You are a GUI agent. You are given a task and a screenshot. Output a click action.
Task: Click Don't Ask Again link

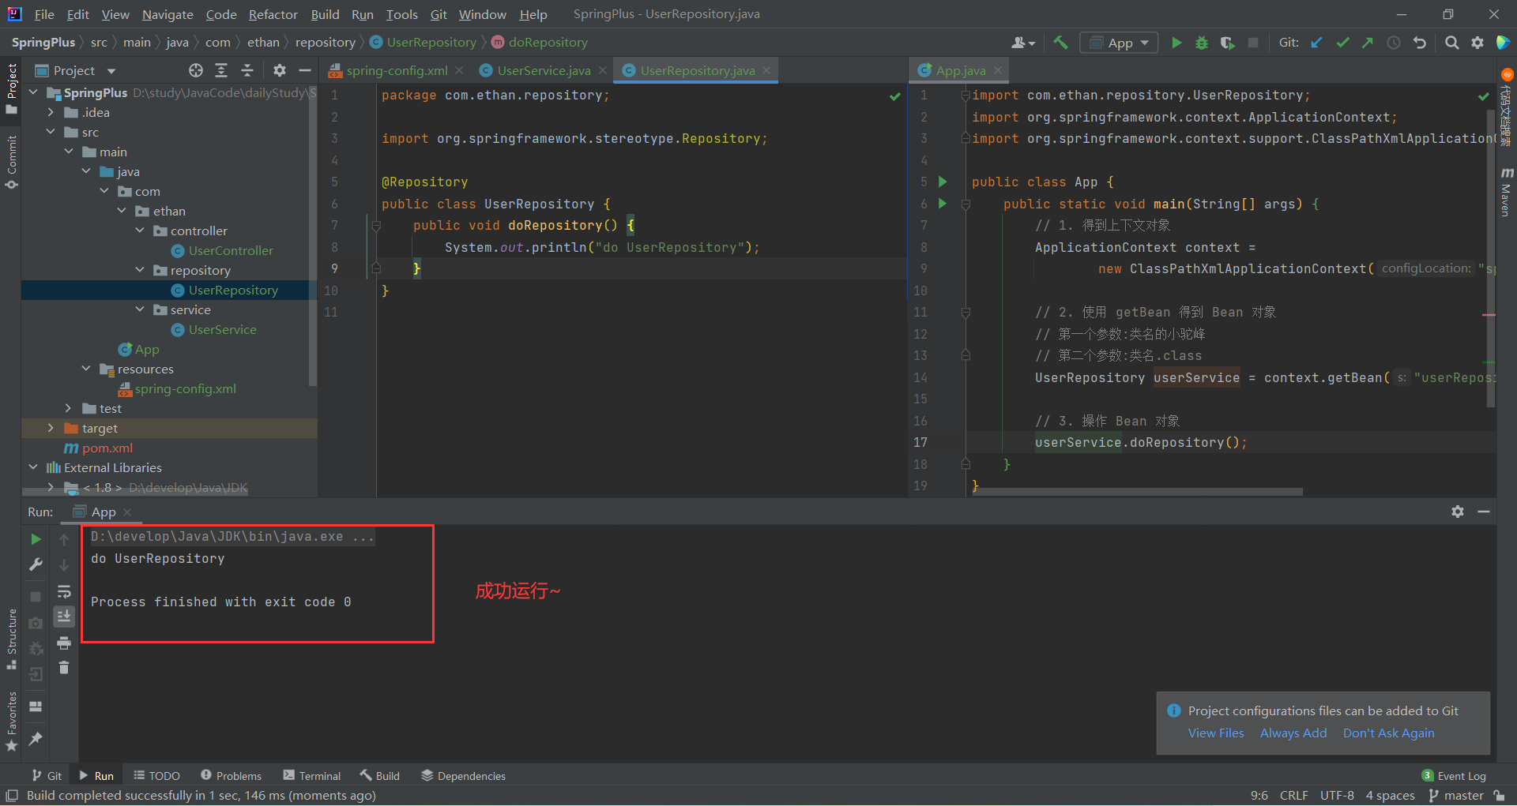click(x=1388, y=733)
